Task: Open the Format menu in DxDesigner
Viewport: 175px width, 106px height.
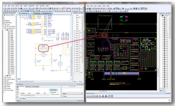Action: [x=26, y=6]
